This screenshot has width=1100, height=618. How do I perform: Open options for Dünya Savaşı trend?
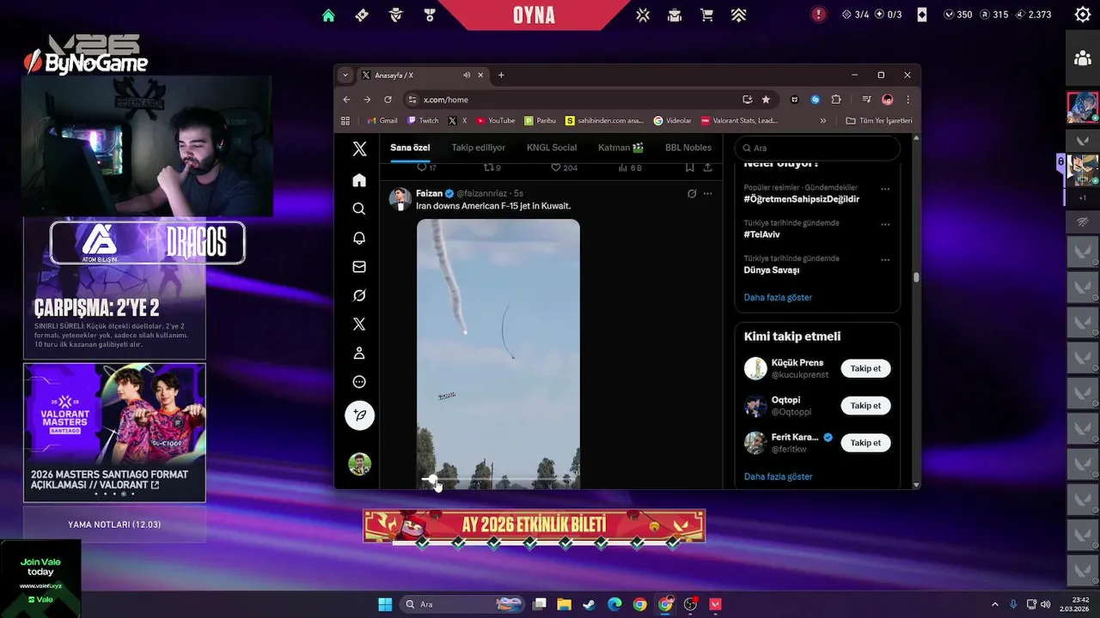coord(885,259)
